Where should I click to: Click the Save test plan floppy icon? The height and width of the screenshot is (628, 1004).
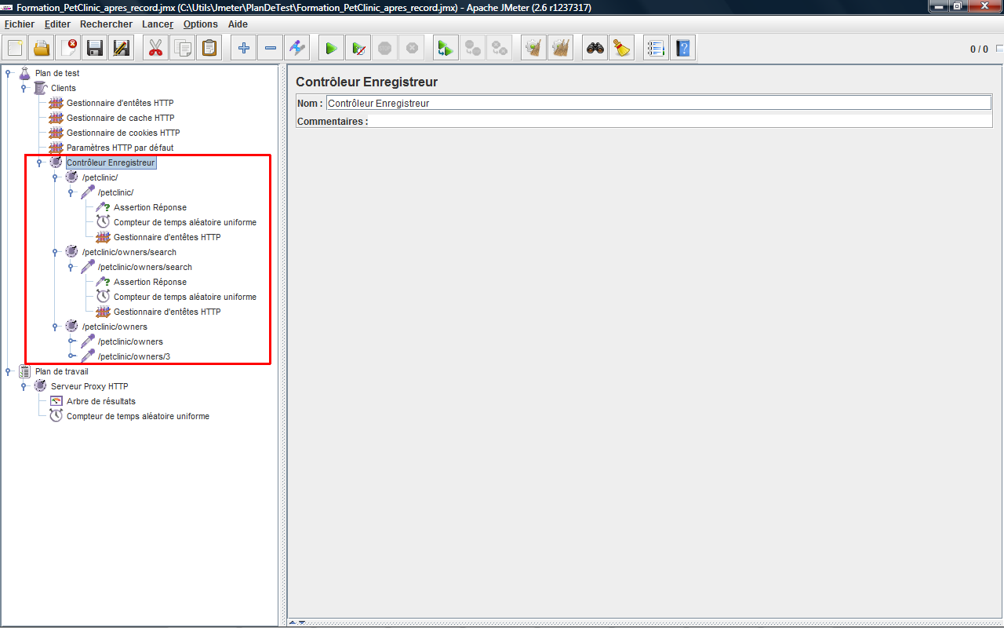click(x=95, y=49)
